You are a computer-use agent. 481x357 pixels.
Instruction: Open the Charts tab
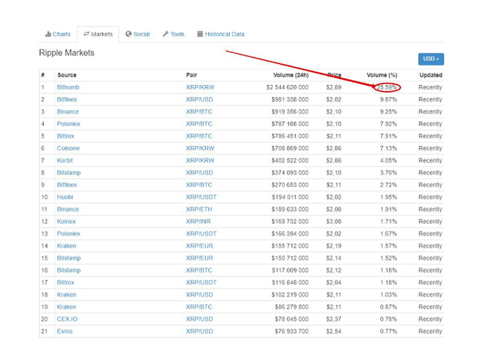[x=58, y=34]
